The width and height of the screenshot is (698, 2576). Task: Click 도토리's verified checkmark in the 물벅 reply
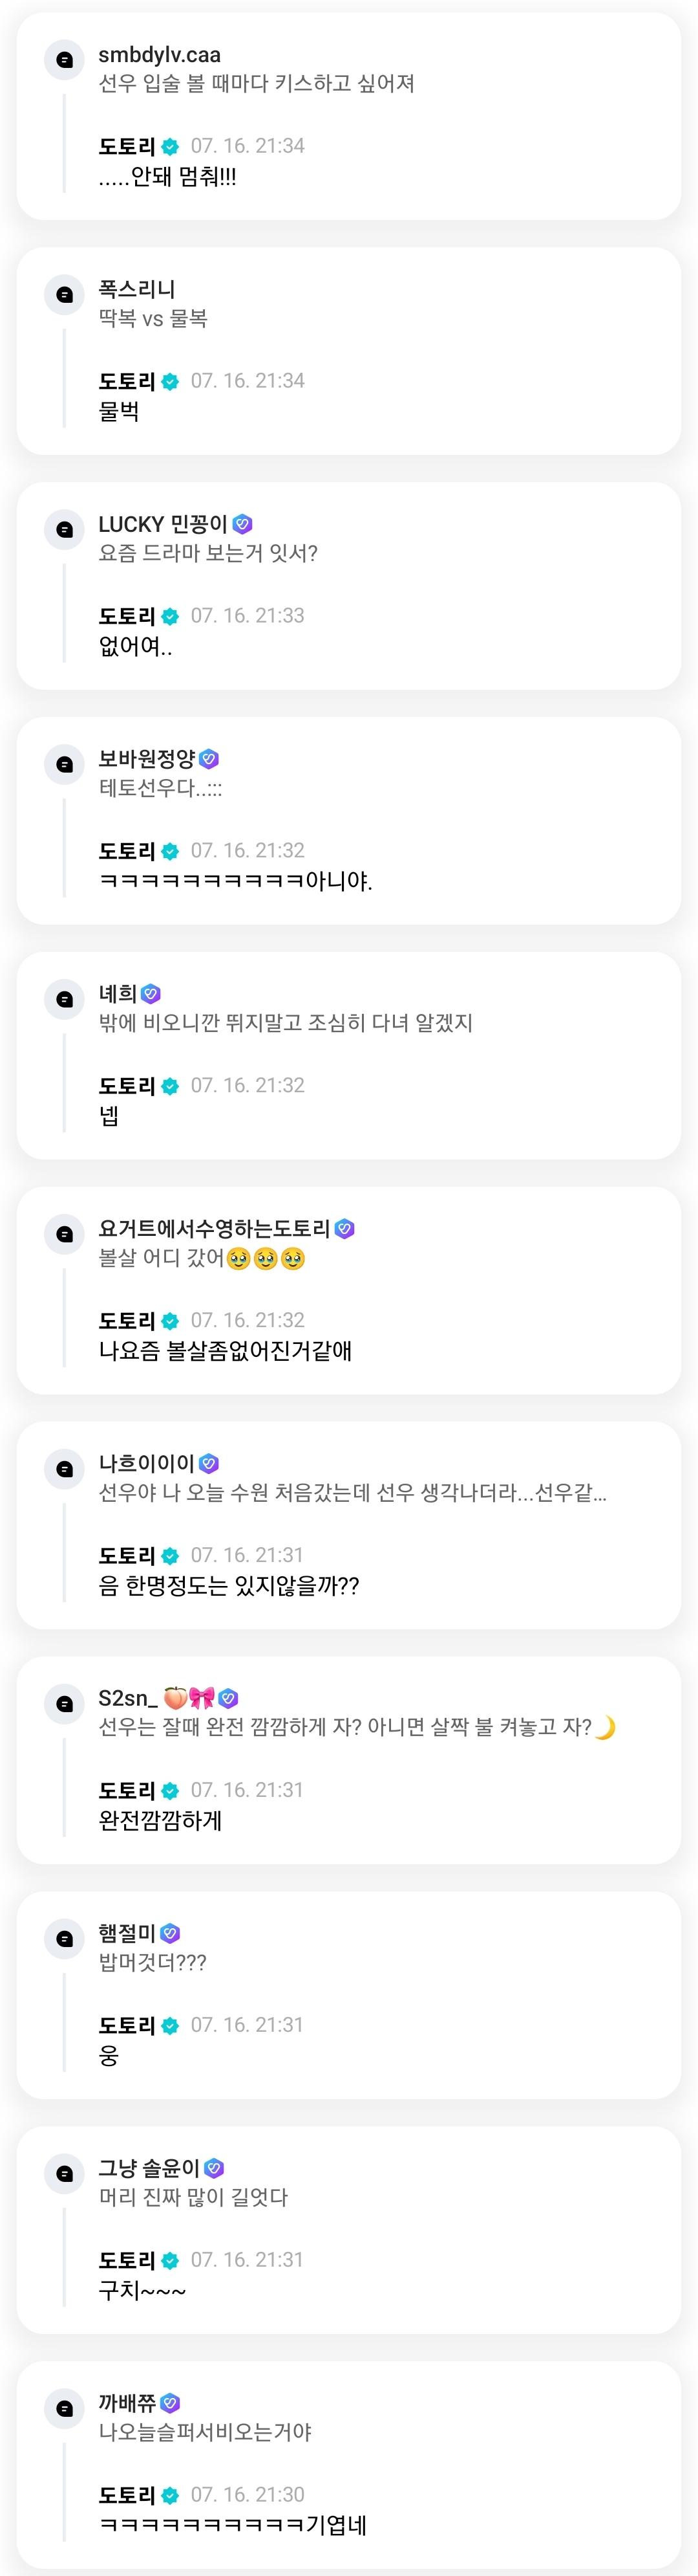coord(171,382)
